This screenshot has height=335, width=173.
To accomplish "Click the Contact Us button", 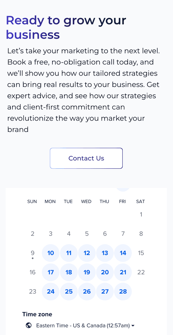I will 86,158.
